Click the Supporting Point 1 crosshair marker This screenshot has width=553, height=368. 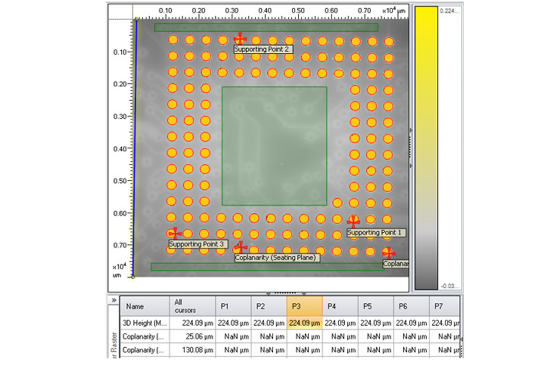coord(353,222)
